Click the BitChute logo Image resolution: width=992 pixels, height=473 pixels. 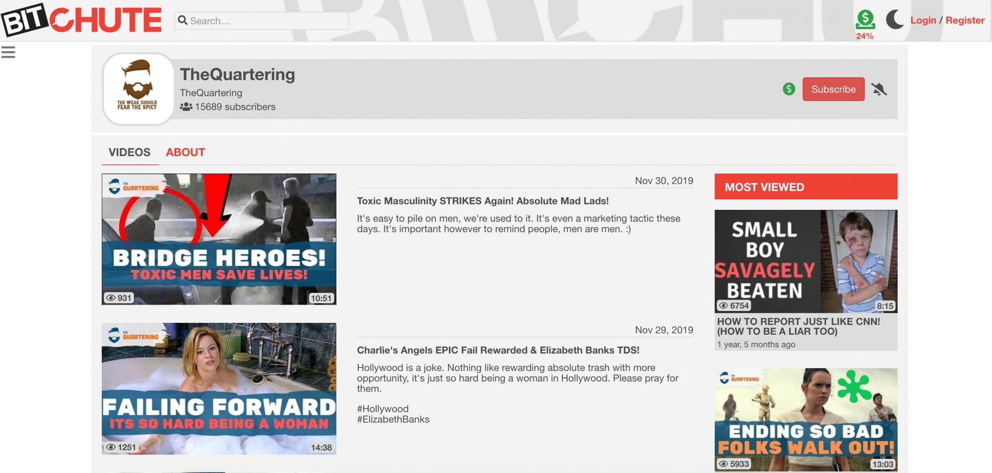81,20
